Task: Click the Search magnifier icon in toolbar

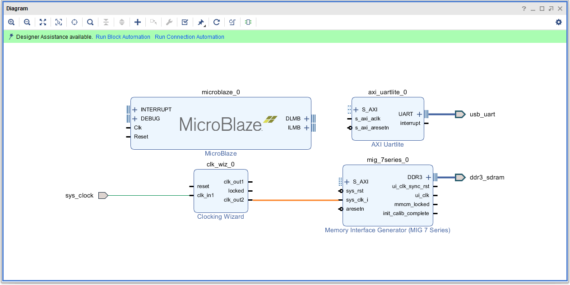Action: 90,22
